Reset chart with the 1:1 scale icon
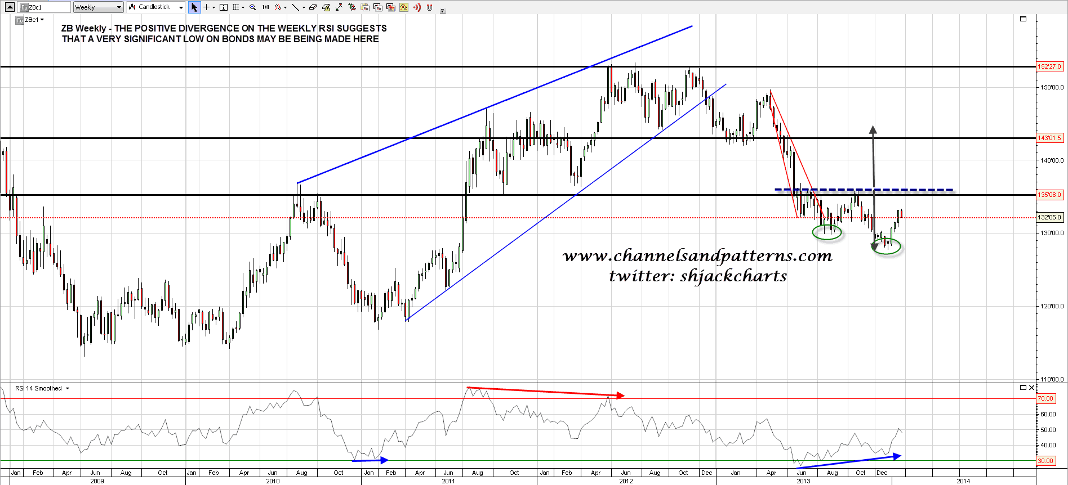The height and width of the screenshot is (485, 1068). 266,7
